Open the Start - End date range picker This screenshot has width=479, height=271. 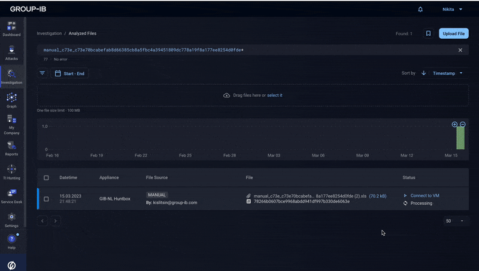coord(69,73)
